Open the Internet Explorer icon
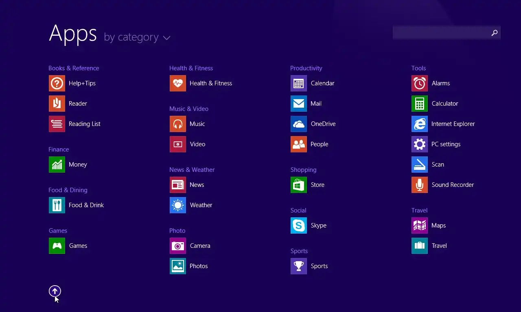521x312 pixels. (420, 124)
